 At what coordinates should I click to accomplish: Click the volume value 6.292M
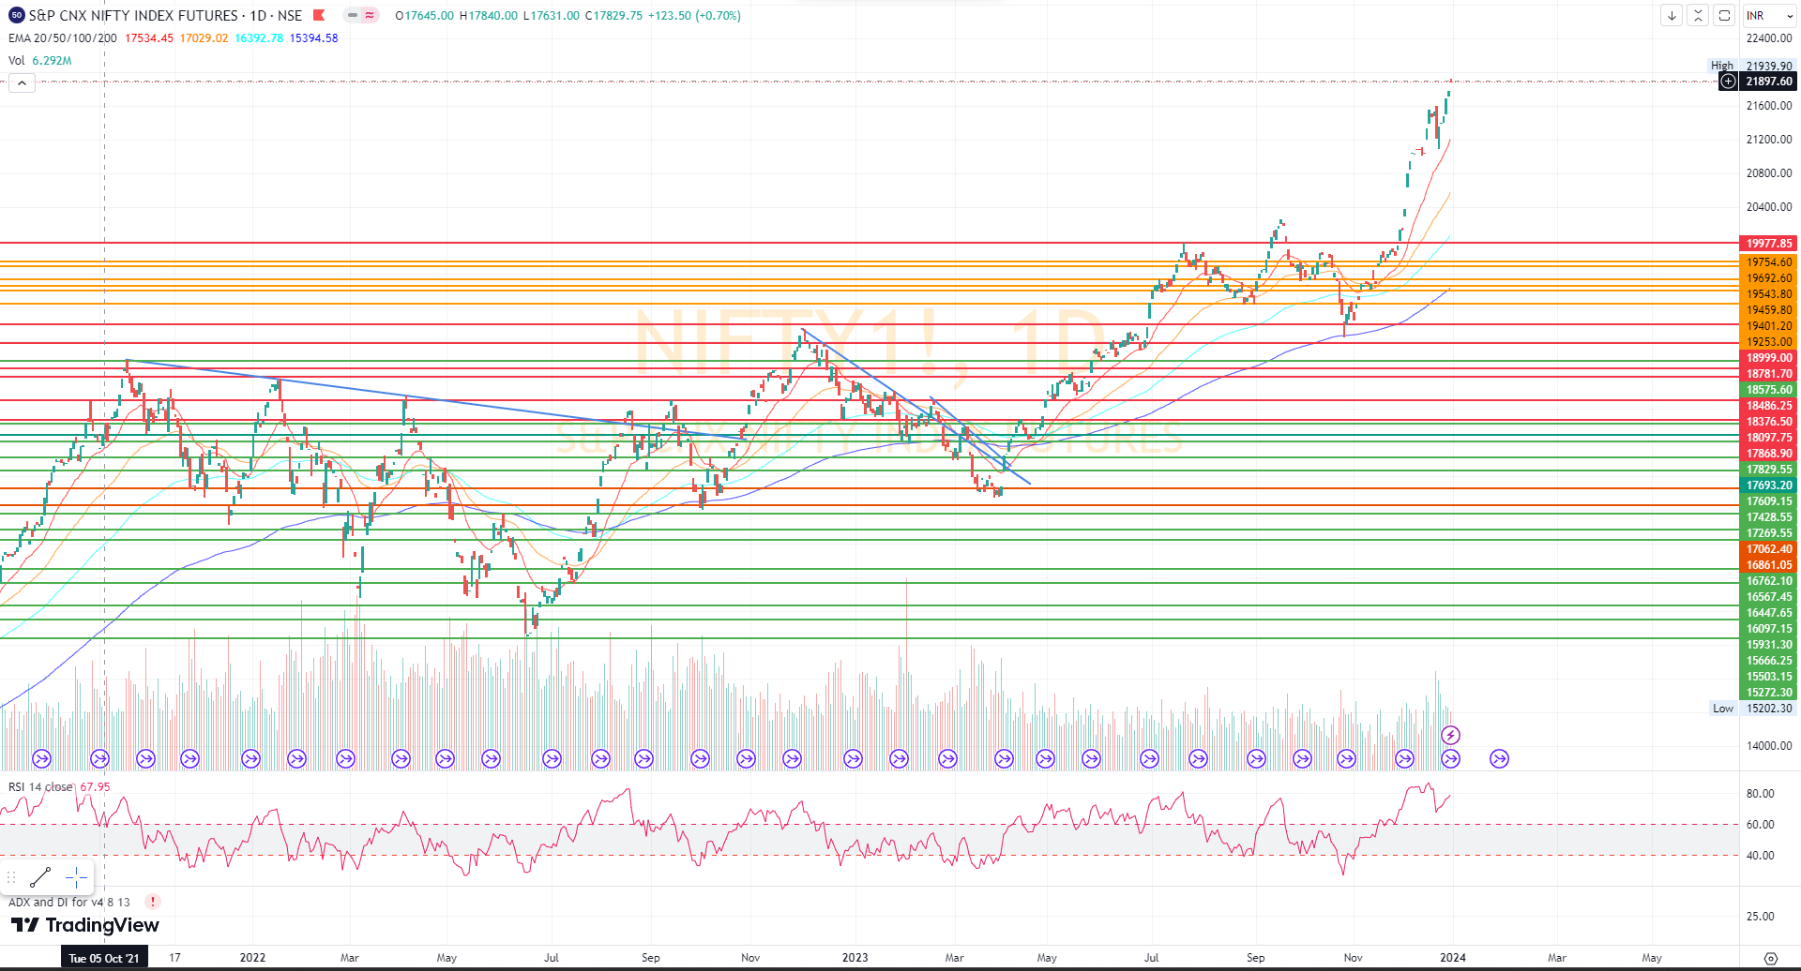point(52,60)
